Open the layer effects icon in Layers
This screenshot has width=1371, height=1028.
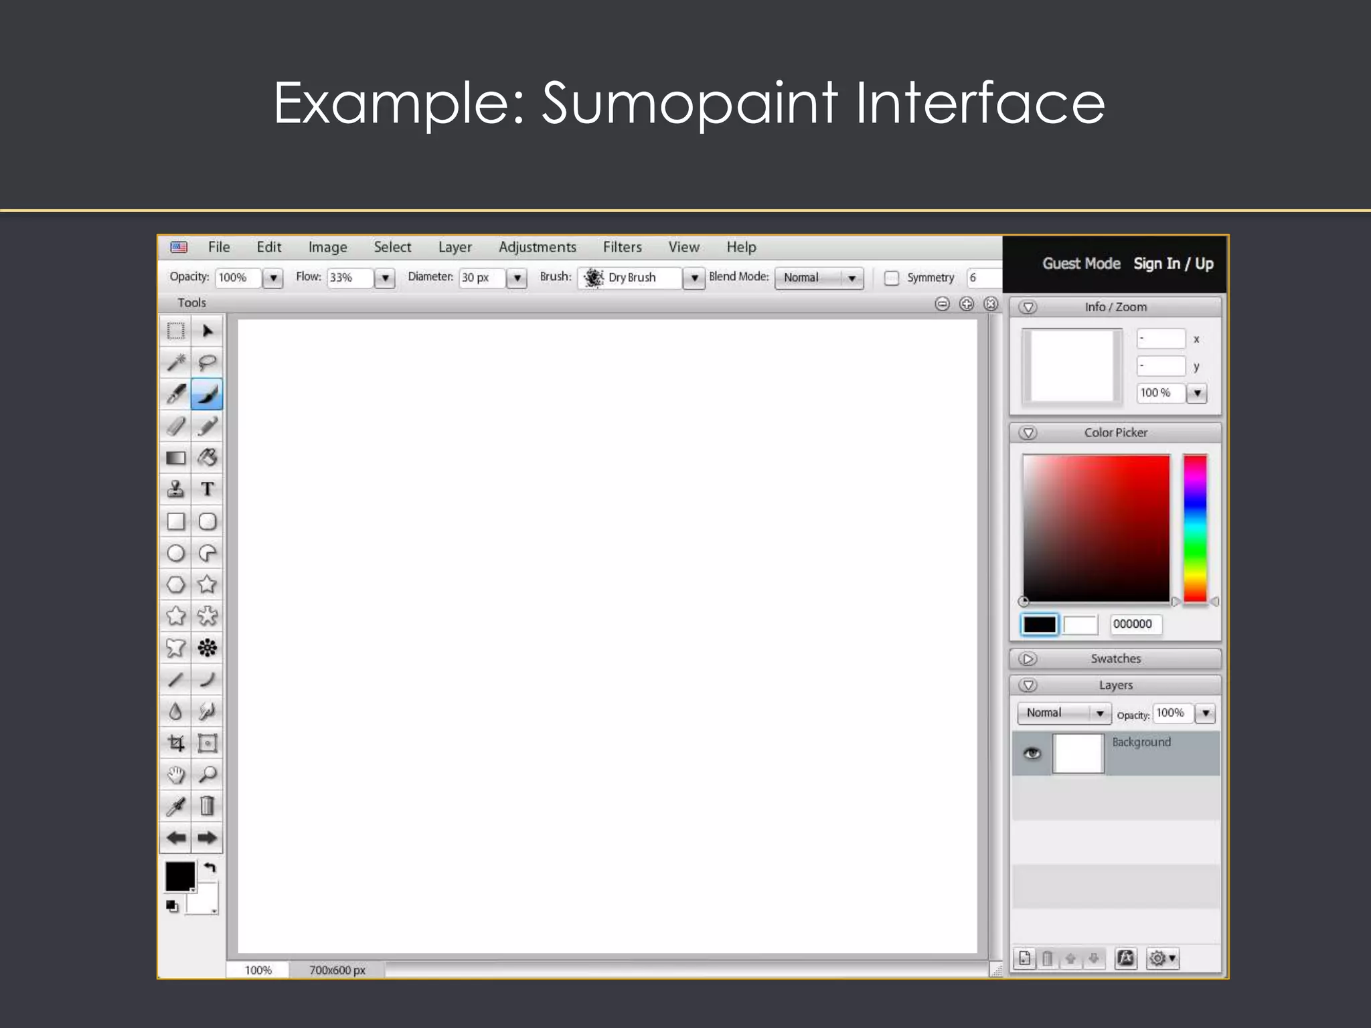[x=1125, y=958]
